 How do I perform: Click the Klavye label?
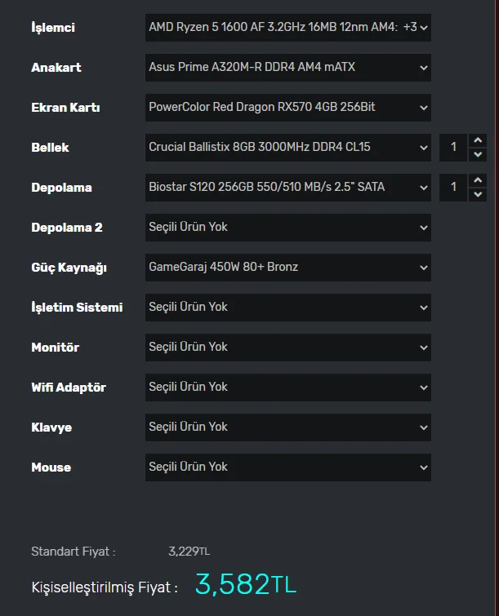click(x=51, y=428)
